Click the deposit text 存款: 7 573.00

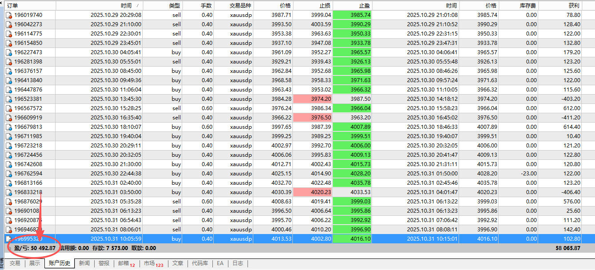(110, 248)
